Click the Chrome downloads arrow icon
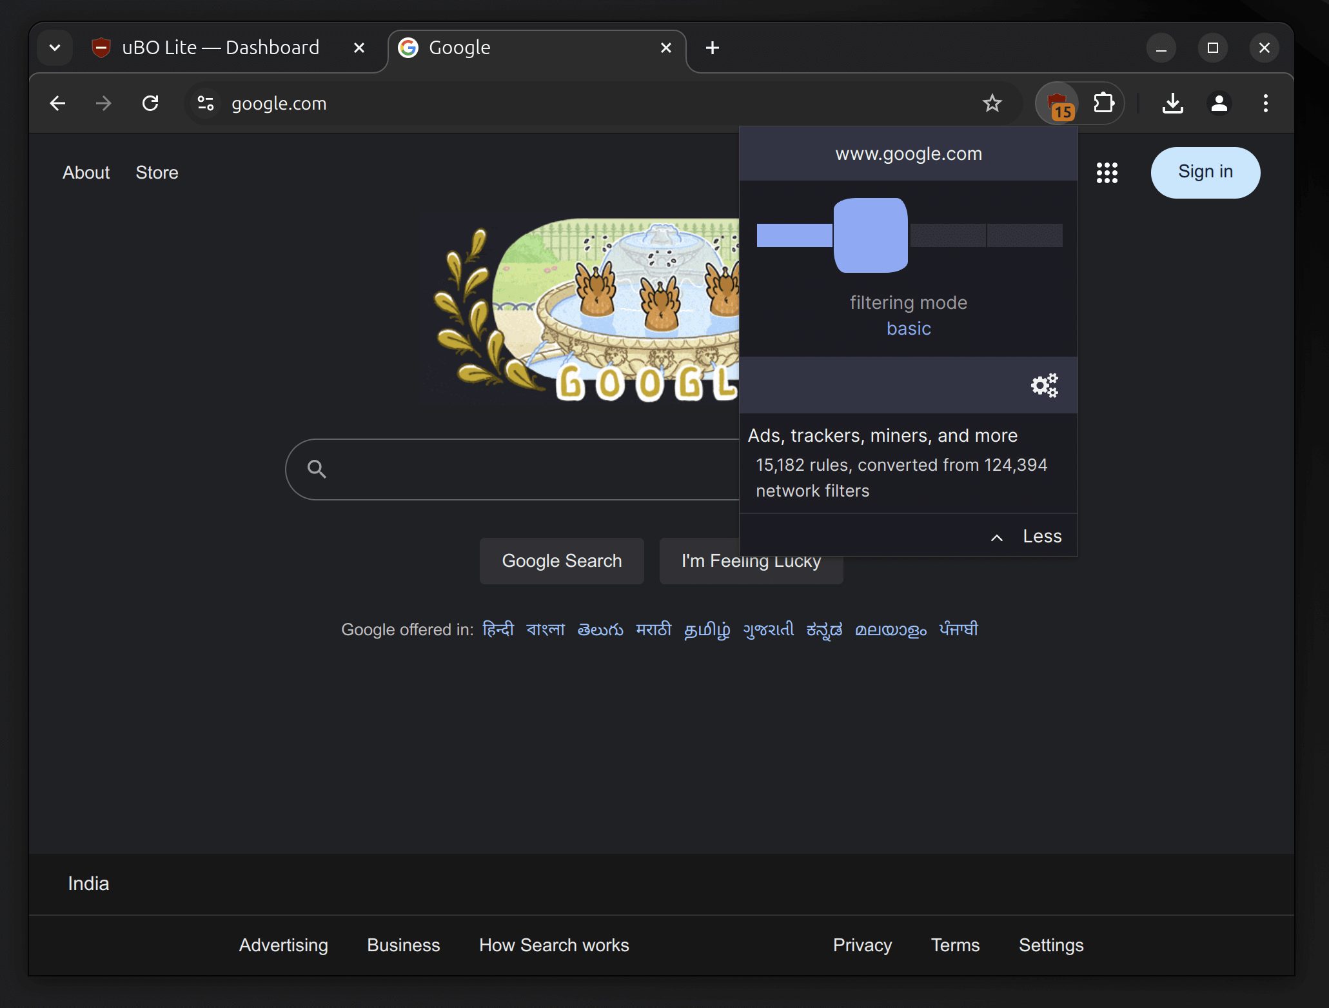This screenshot has height=1008, width=1329. pyautogui.click(x=1172, y=103)
